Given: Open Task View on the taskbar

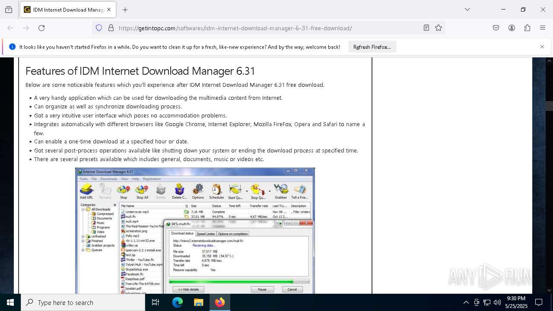Looking at the screenshot, I should coord(156,302).
